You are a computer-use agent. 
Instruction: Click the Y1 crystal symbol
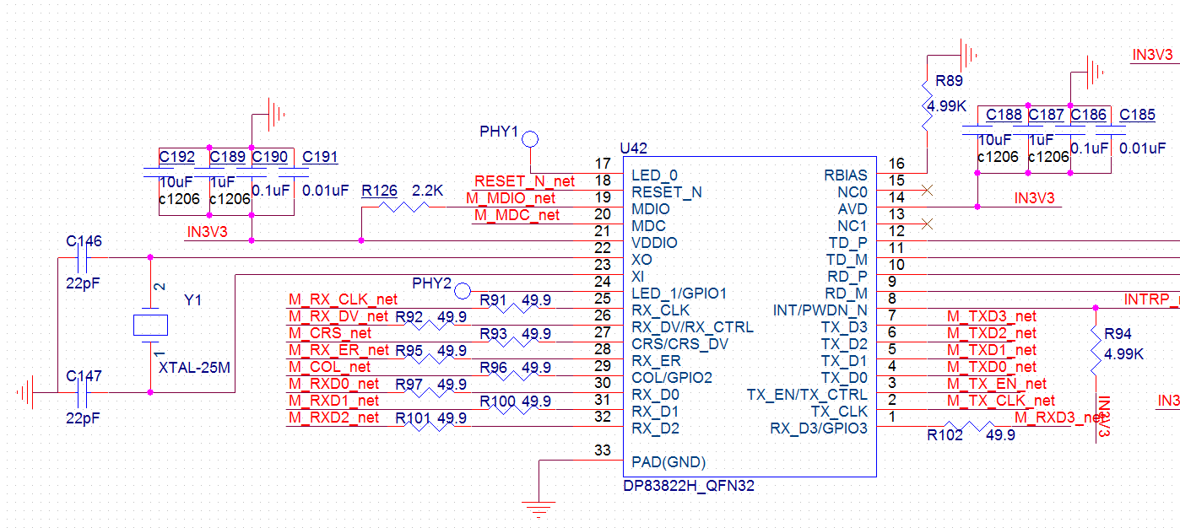tap(150, 325)
